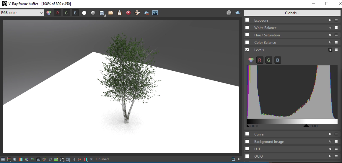The width and height of the screenshot is (342, 163).
Task: Expand the Exposure rollout chevron
Action: (330, 20)
